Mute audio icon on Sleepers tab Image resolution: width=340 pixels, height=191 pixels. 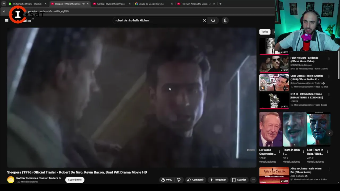pos(83,4)
